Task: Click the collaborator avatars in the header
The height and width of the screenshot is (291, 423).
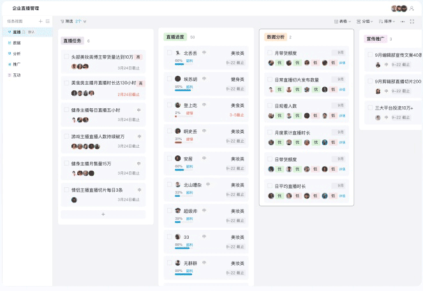Action: pos(399,8)
